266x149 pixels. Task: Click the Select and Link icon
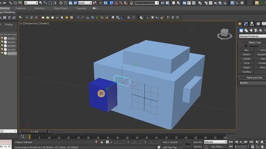click(10, 3)
